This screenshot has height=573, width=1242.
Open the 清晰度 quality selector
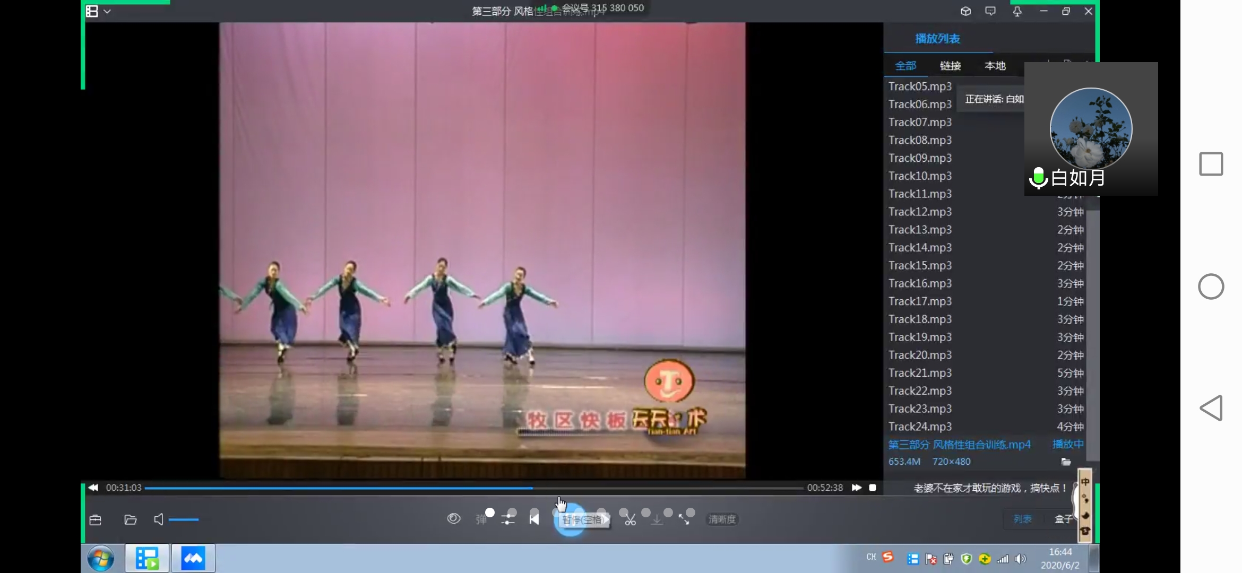(x=722, y=519)
